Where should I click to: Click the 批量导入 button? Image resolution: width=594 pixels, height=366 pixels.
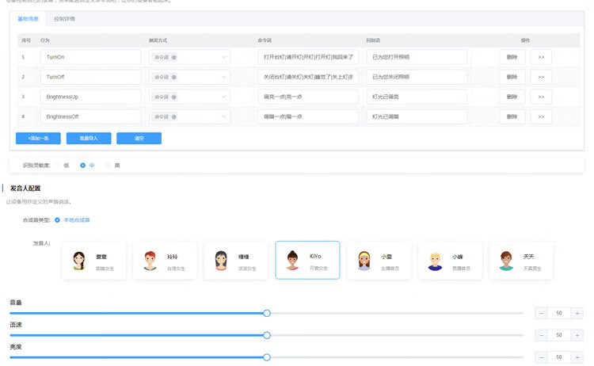(x=89, y=138)
